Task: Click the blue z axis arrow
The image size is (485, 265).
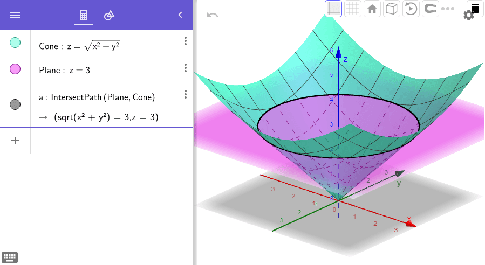Action: [x=338, y=53]
